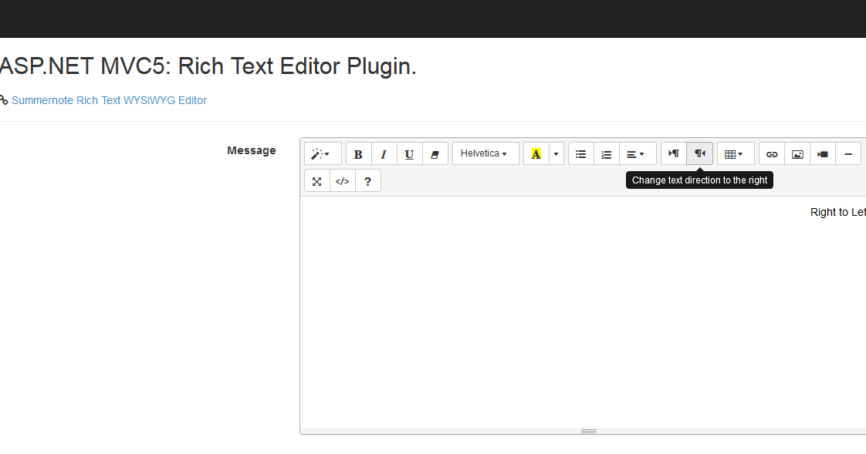Open the font color picker swatch
Image resolution: width=866 pixels, height=454 pixels.
point(536,153)
